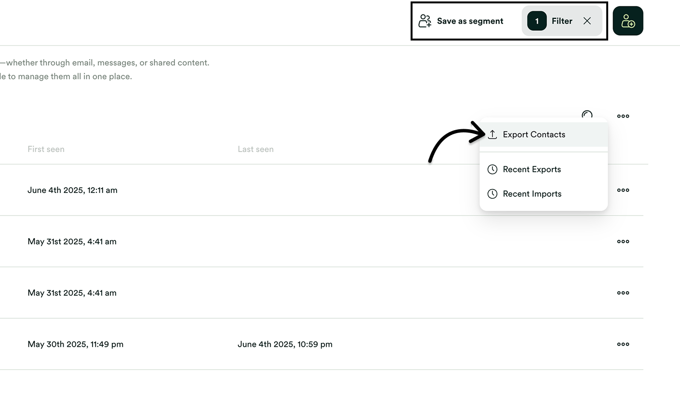Open the three-dot menu on the May 30th row
The image size is (680, 395).
(623, 344)
